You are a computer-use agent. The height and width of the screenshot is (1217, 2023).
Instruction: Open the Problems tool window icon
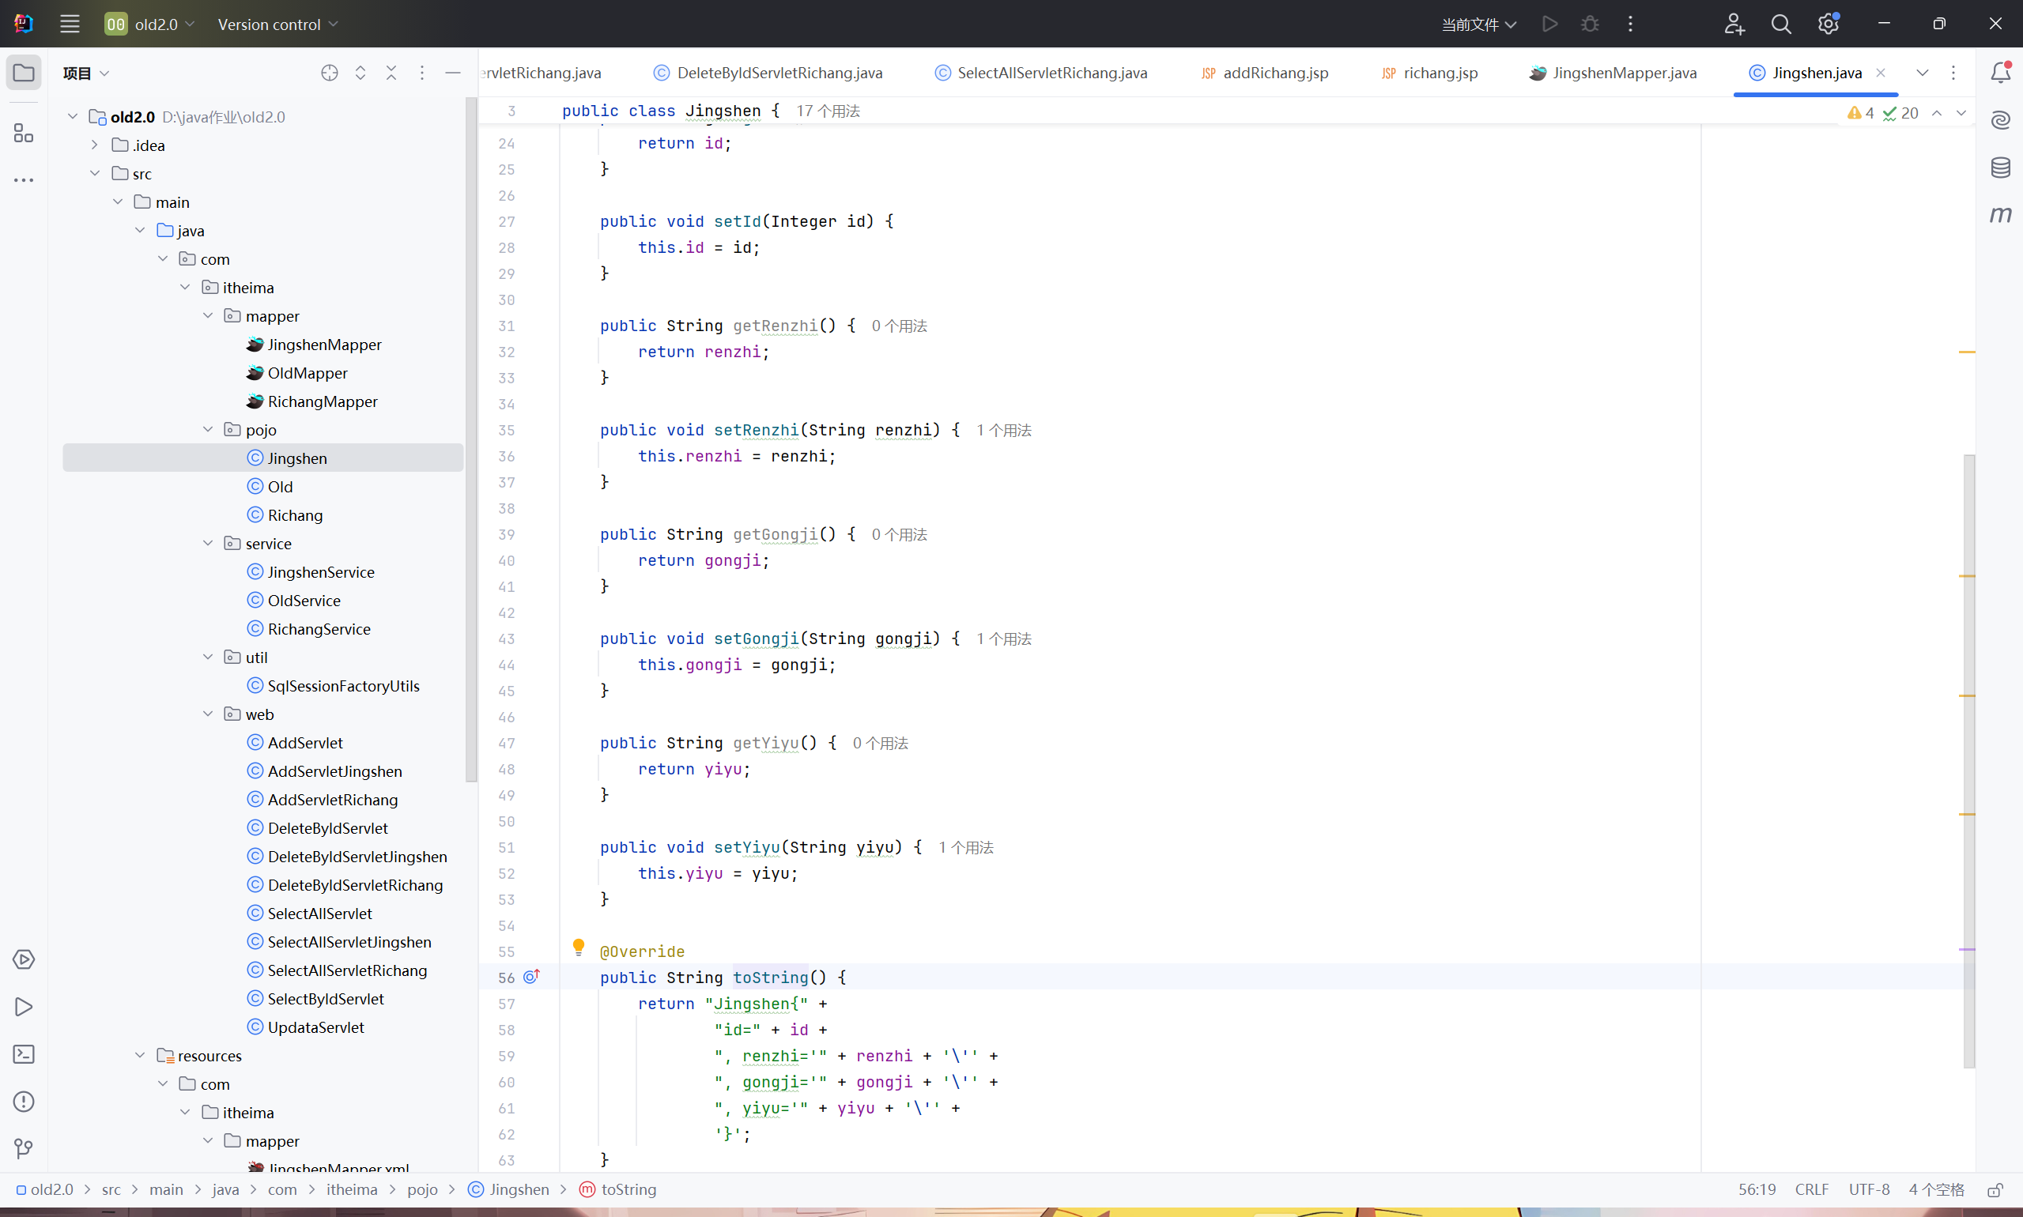tap(24, 1102)
